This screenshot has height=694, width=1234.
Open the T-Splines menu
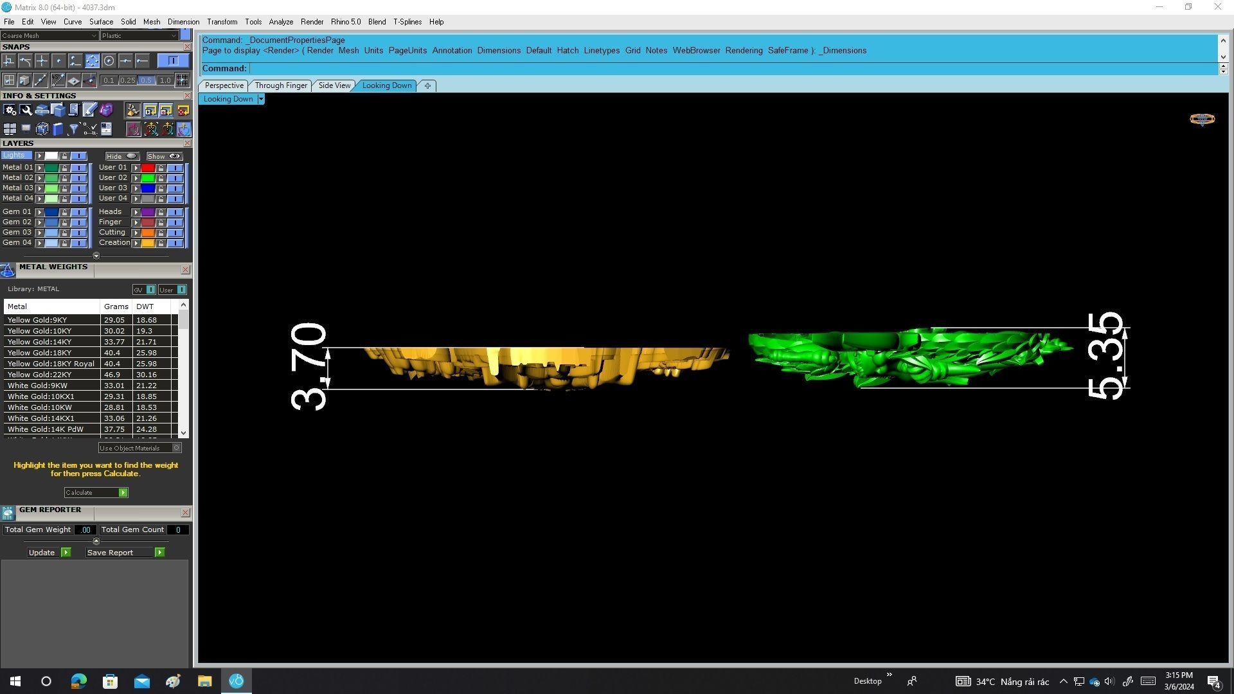407,22
